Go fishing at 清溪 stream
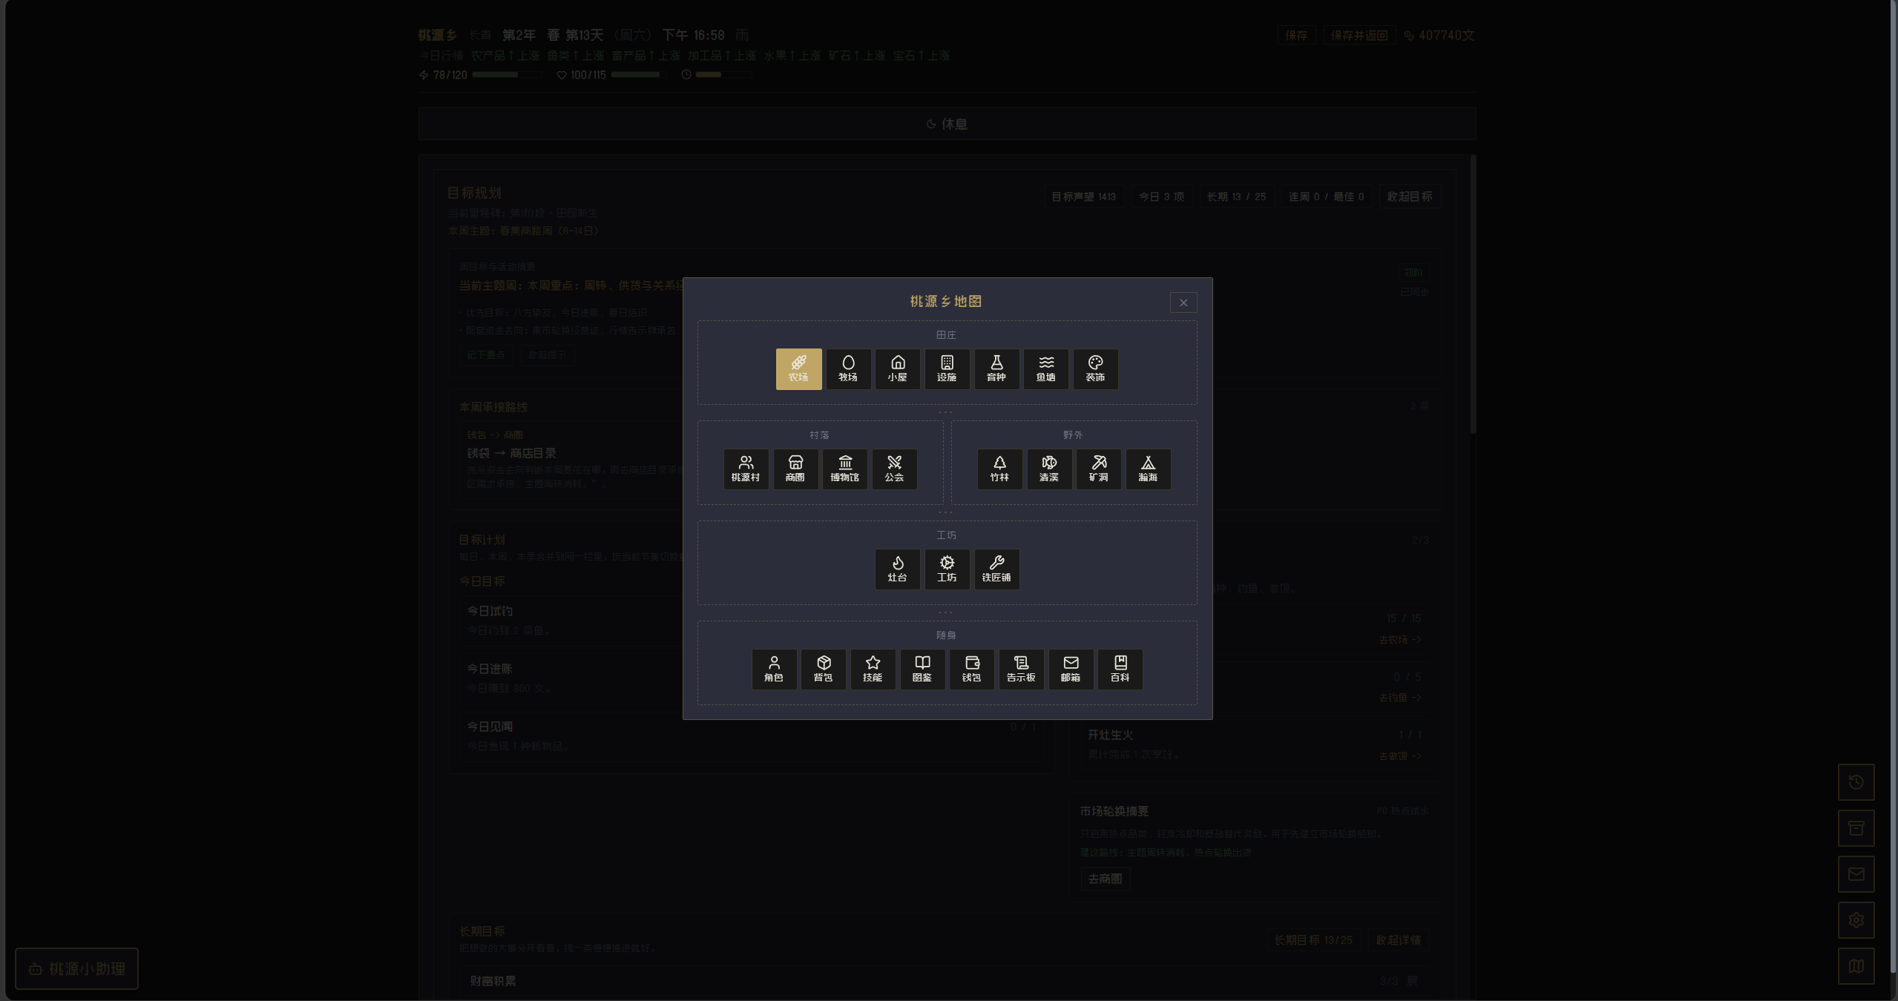This screenshot has width=1898, height=1001. 1048,469
